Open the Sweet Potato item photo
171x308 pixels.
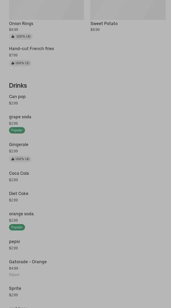(x=128, y=10)
